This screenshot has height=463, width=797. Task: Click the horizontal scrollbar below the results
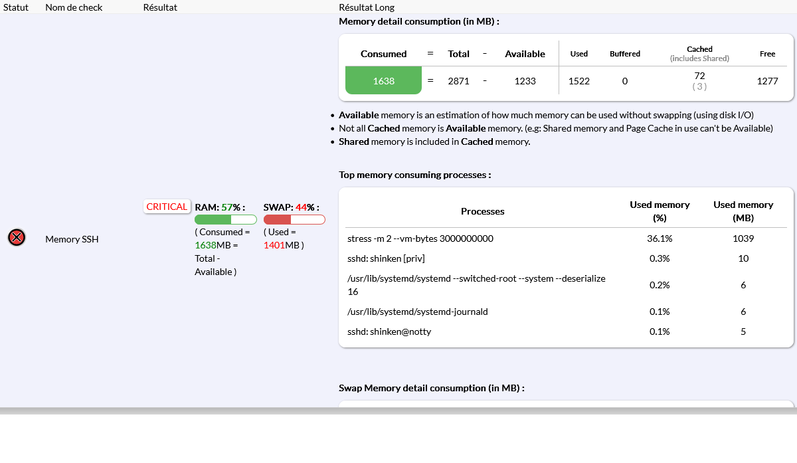(398, 411)
